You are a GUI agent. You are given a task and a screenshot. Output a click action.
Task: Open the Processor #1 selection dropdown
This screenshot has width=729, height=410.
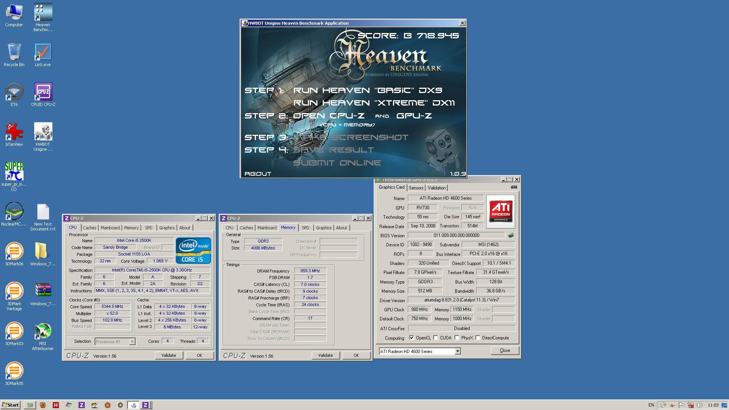(x=132, y=342)
